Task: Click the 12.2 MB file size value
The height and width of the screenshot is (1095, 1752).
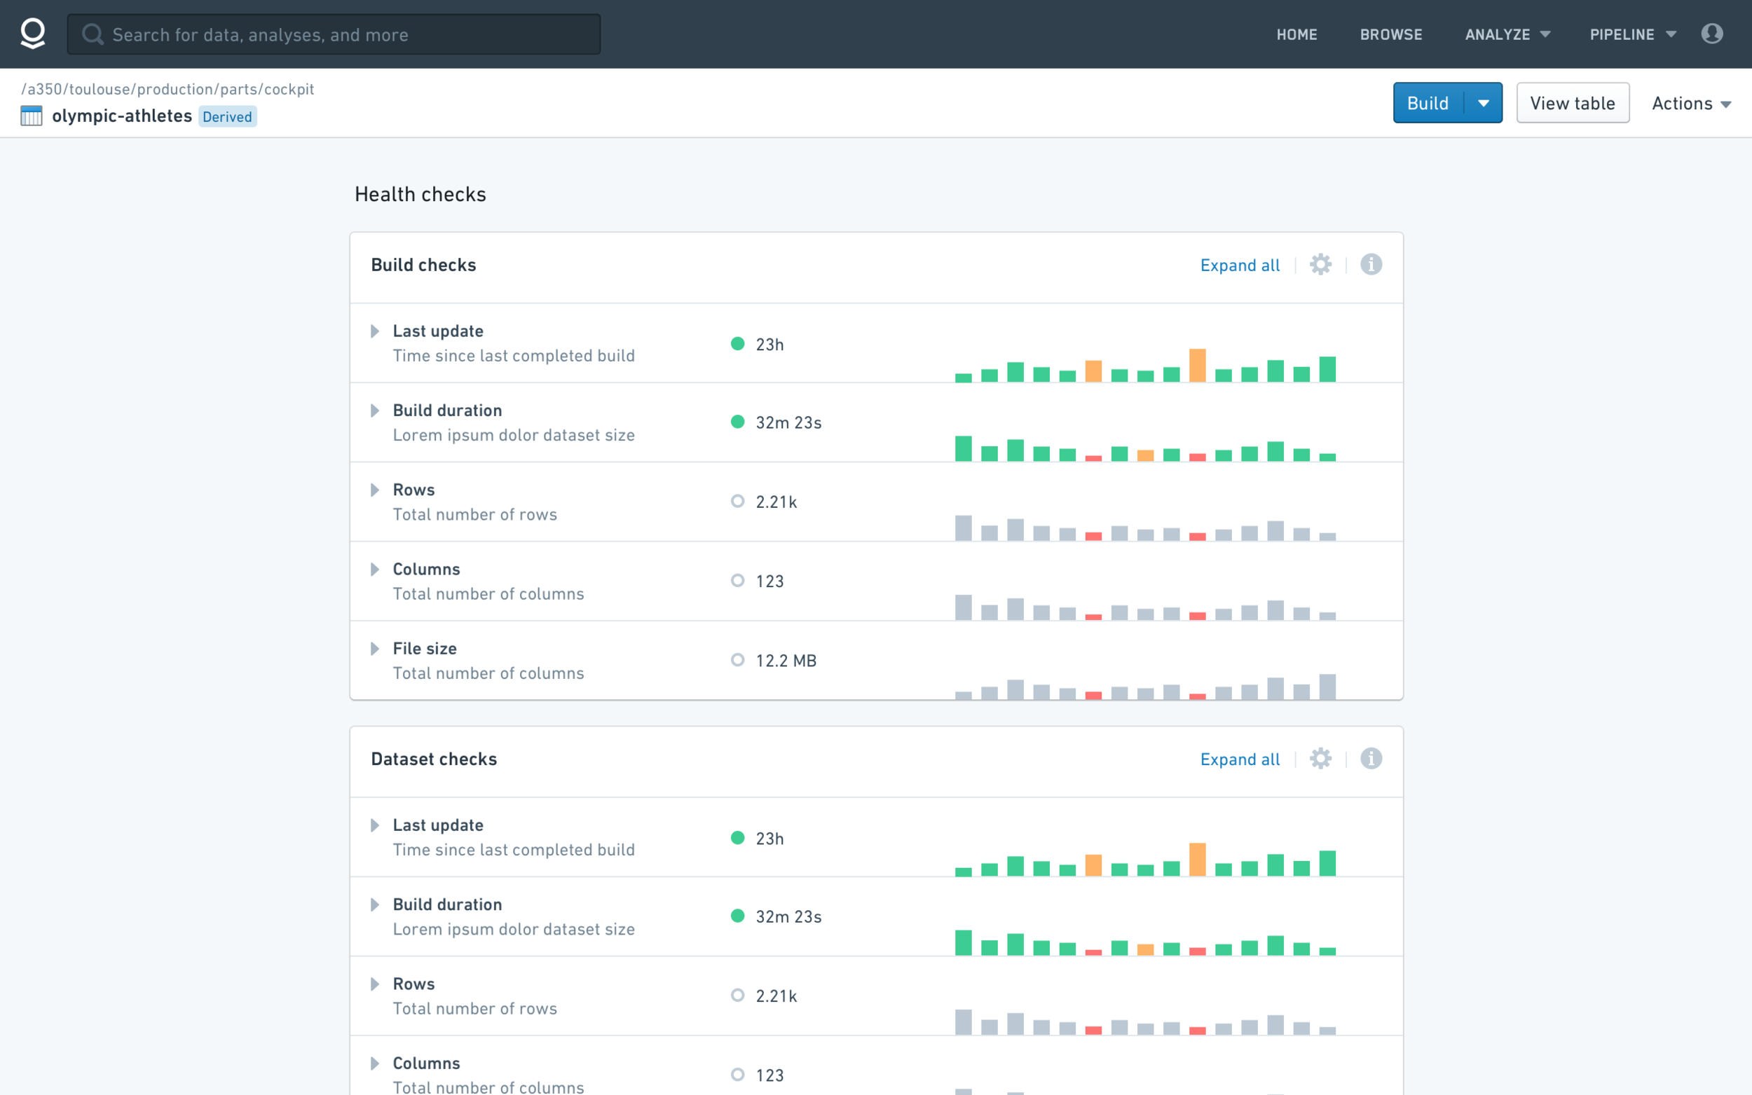Action: point(786,661)
